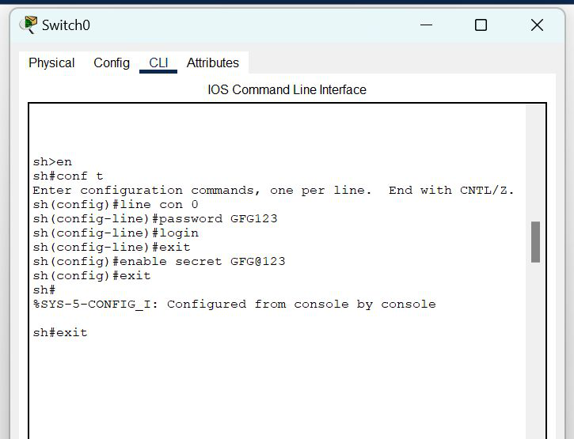Image resolution: width=574 pixels, height=439 pixels.
Task: Click the scrollbar thumb in the CLI terminal
Action: [x=536, y=242]
